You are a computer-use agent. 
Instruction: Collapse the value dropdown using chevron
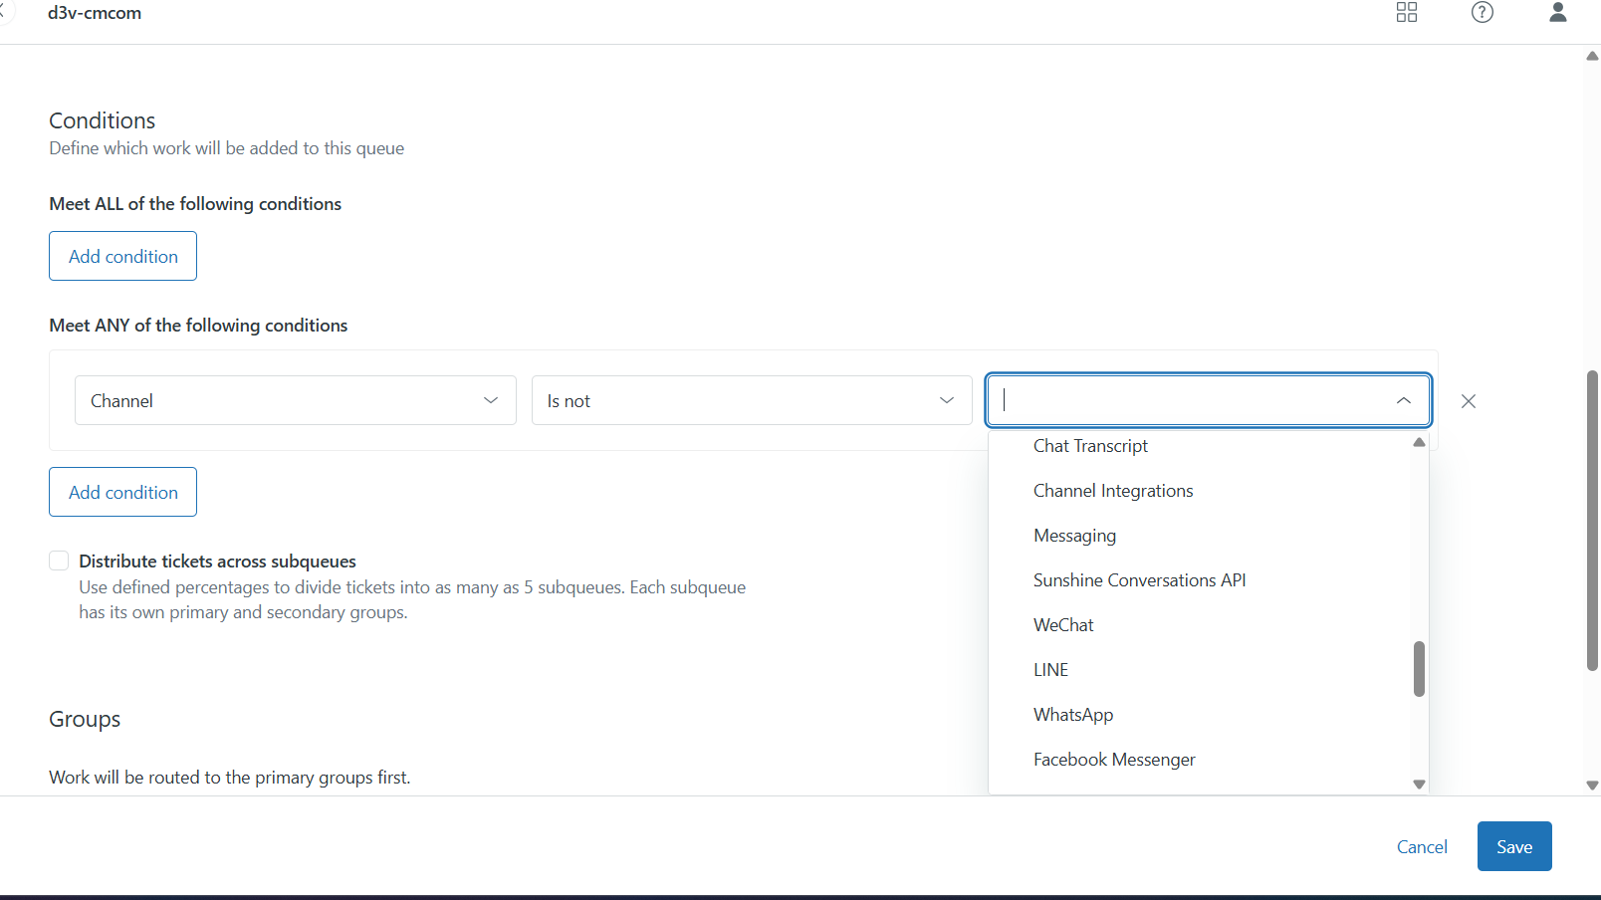(1403, 400)
